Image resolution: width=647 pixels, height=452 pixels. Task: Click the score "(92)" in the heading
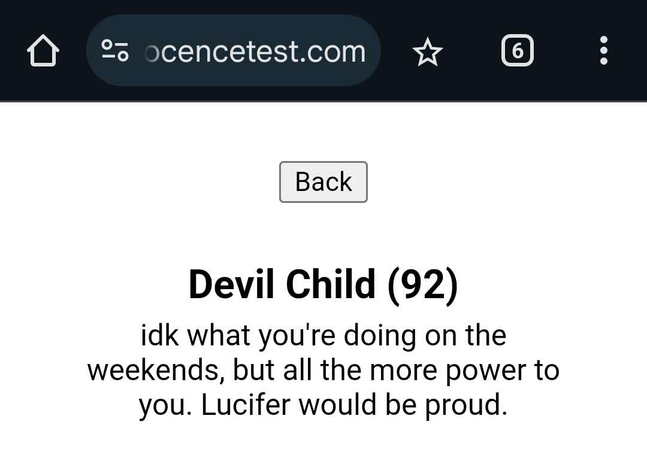(423, 284)
